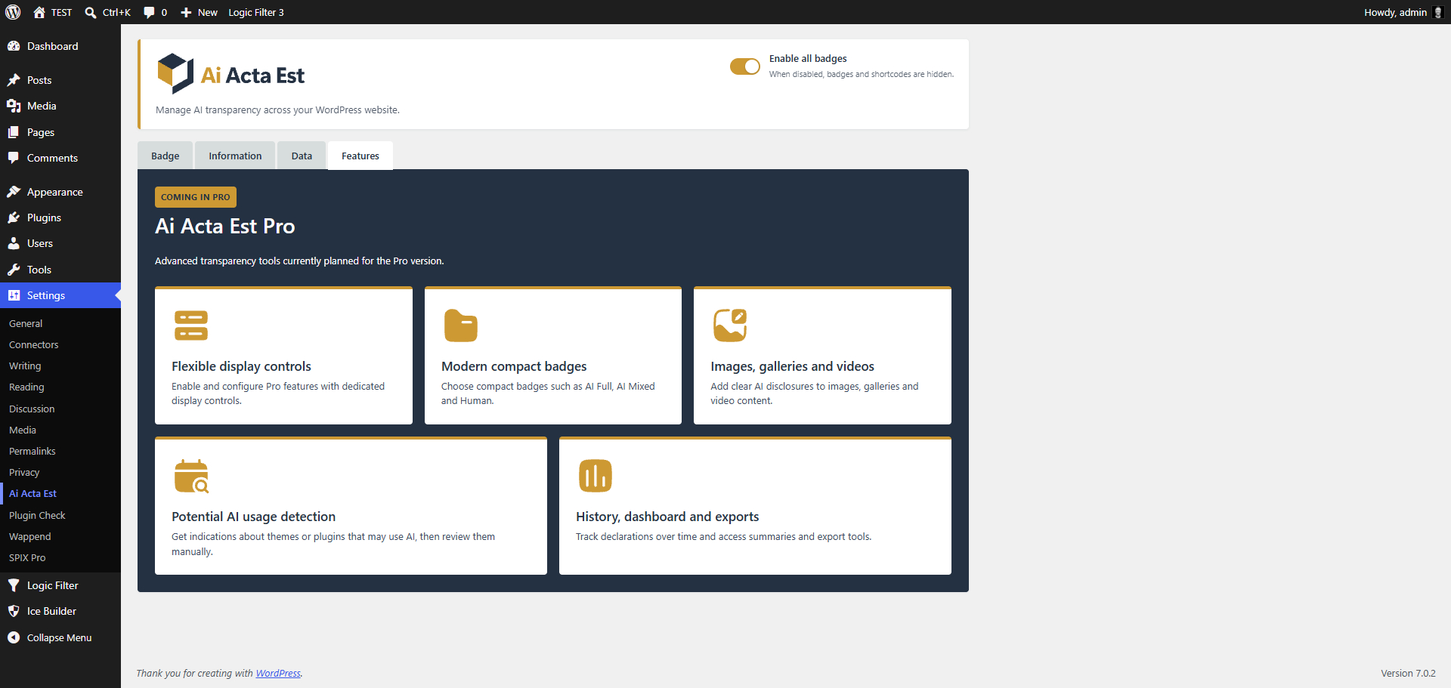Open the Connectors settings page
Screen dimensions: 1451x688
tap(33, 344)
